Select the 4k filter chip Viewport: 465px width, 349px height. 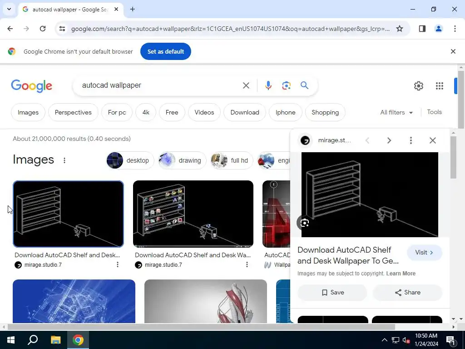click(x=146, y=113)
